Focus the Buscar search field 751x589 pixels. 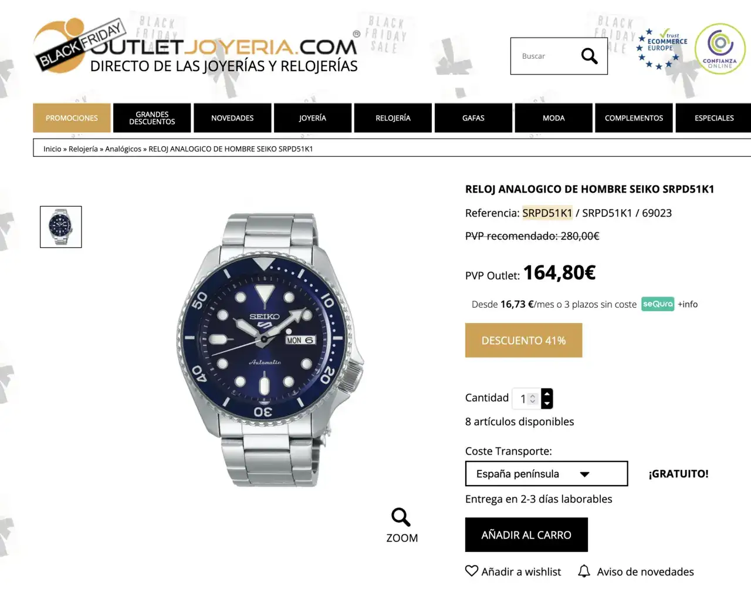pos(546,56)
